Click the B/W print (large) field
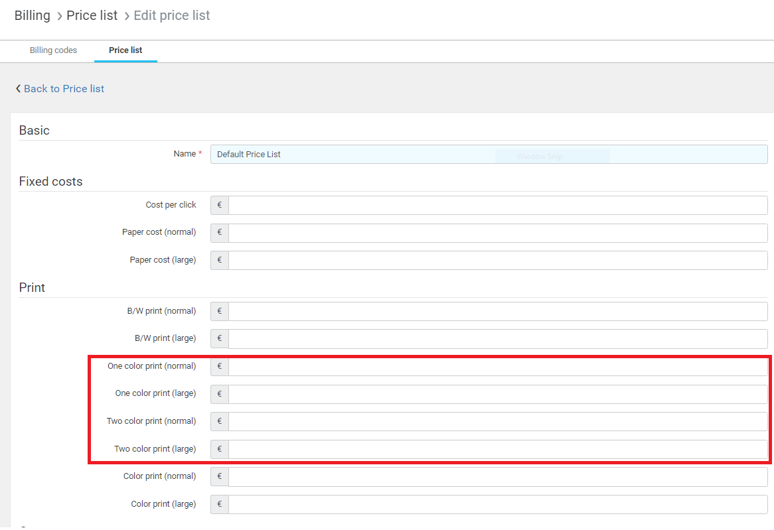Image resolution: width=774 pixels, height=530 pixels. coord(498,338)
